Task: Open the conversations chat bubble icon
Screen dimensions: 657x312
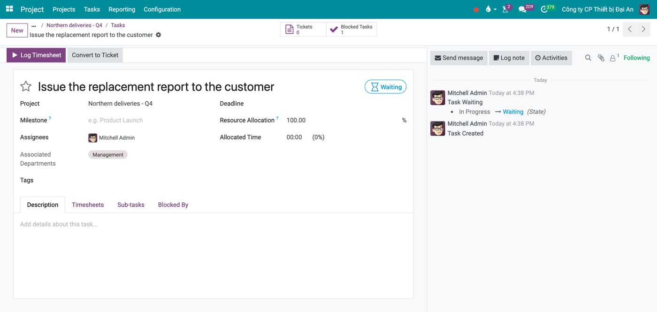Action: pyautogui.click(x=522, y=9)
